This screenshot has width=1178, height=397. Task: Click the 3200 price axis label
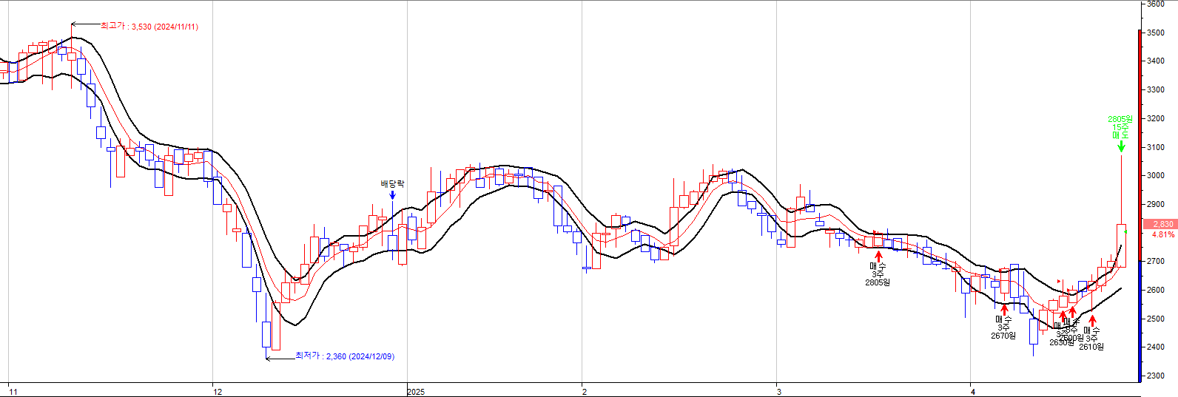[x=1156, y=118]
